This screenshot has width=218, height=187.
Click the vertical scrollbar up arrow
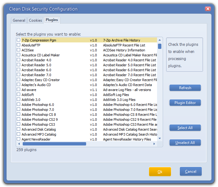click(160, 40)
